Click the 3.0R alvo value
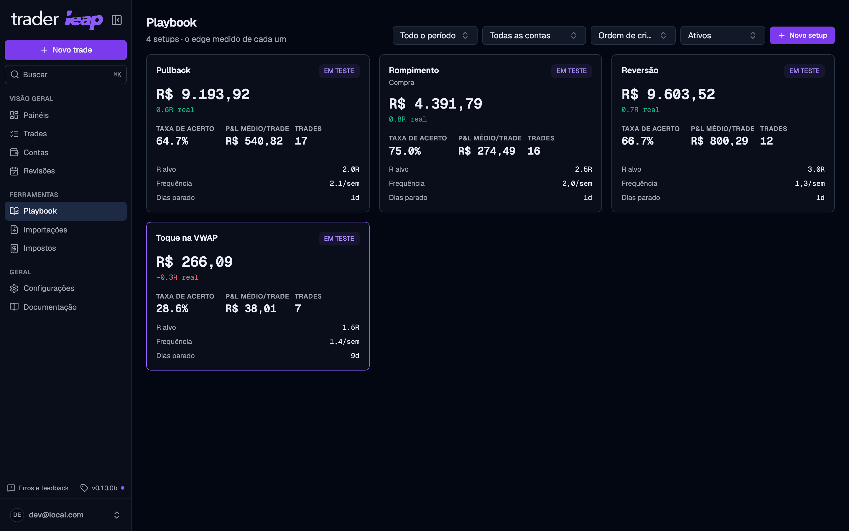The image size is (849, 531). click(x=816, y=169)
